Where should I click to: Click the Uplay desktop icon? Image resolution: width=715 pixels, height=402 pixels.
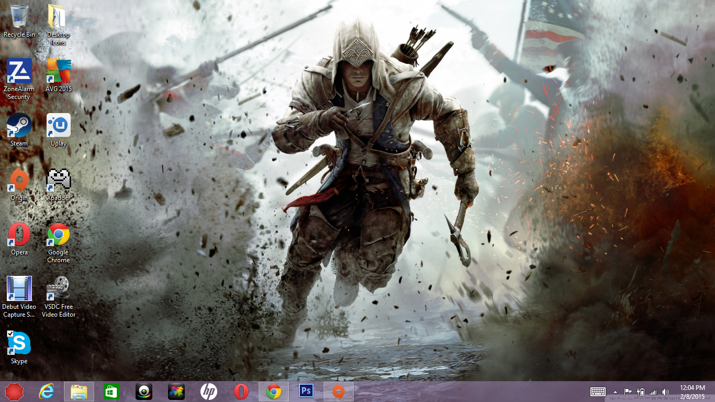tap(58, 126)
